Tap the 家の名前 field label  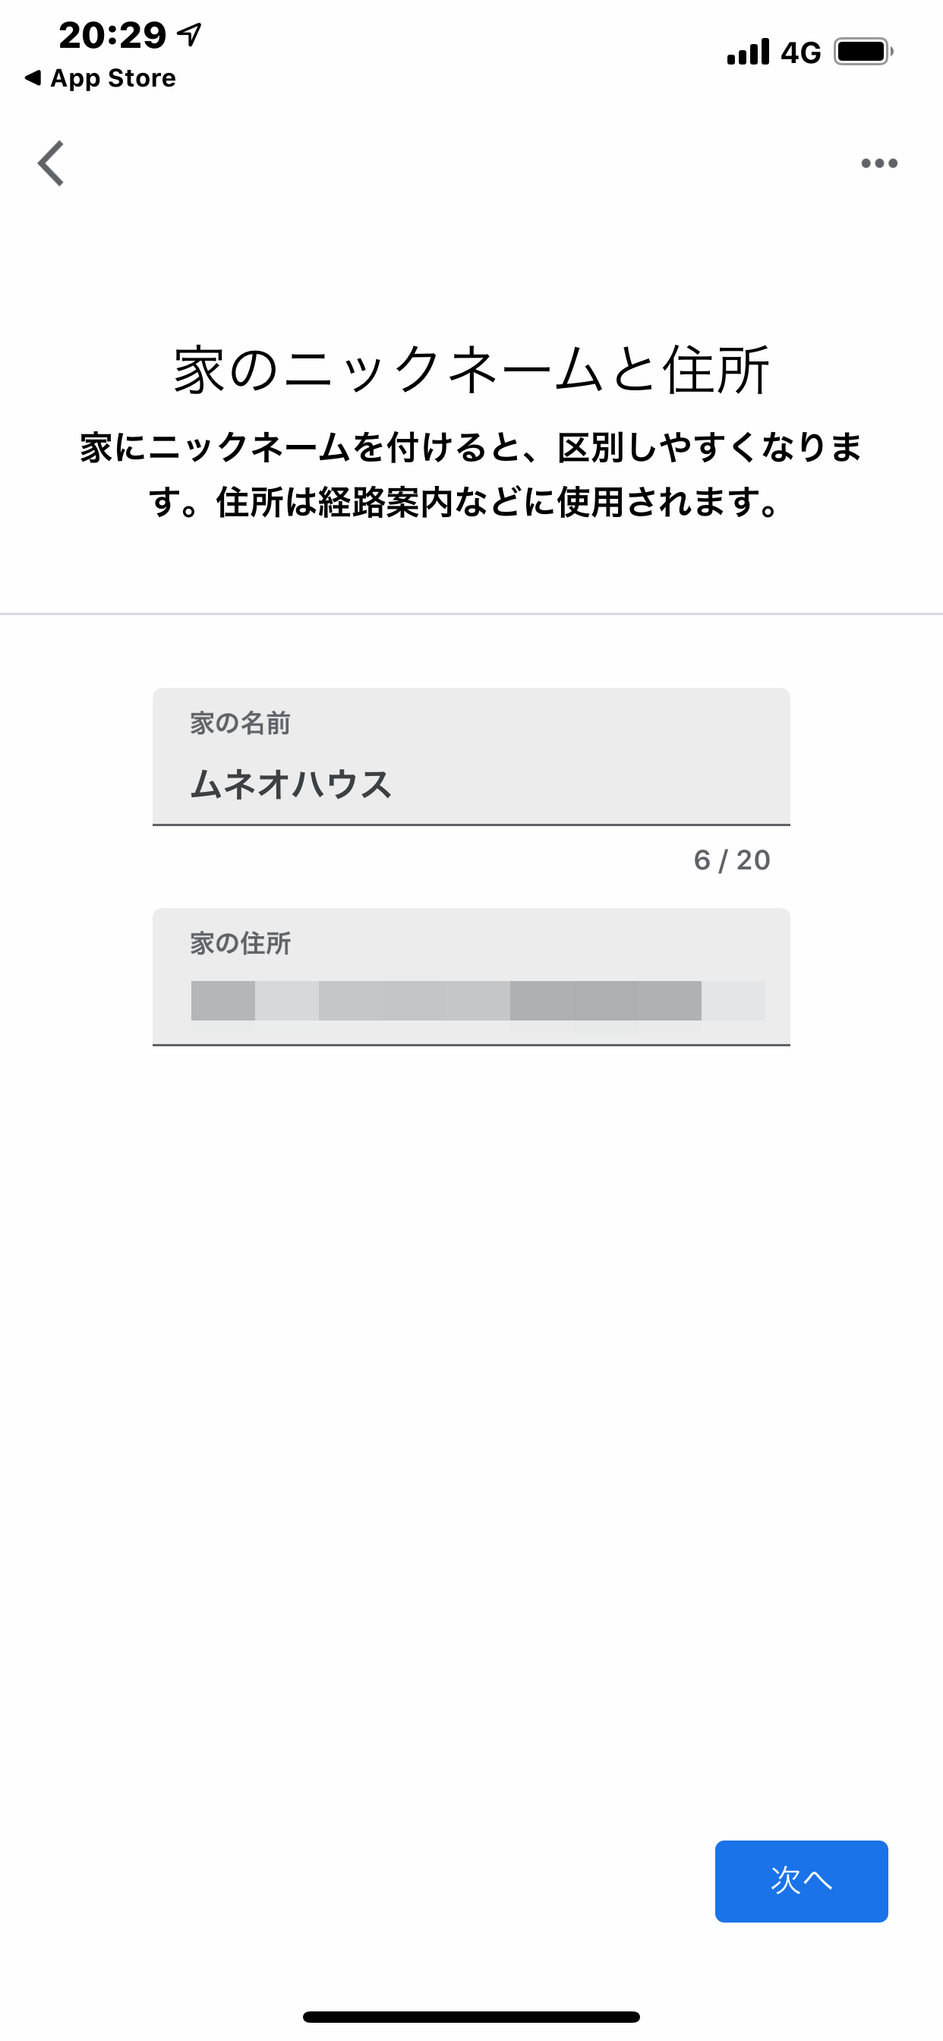(240, 723)
